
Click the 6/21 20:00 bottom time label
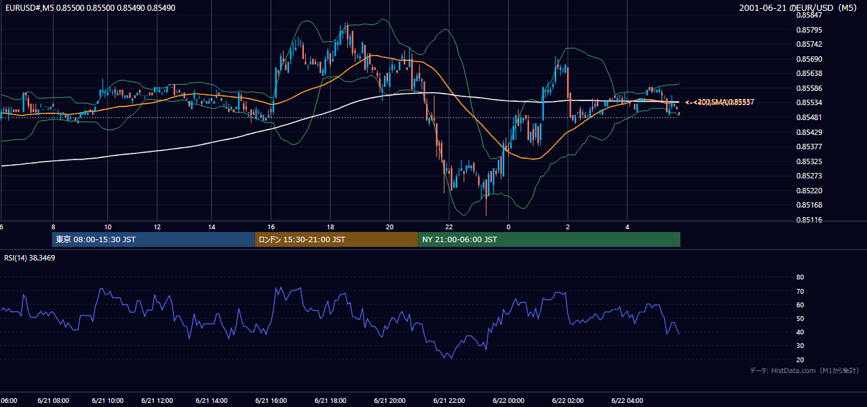click(389, 400)
